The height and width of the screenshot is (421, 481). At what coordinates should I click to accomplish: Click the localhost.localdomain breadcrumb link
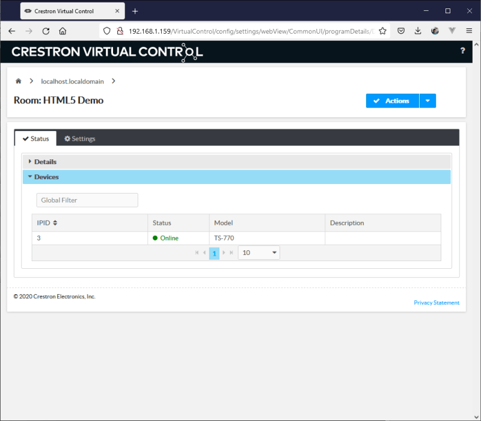72,81
